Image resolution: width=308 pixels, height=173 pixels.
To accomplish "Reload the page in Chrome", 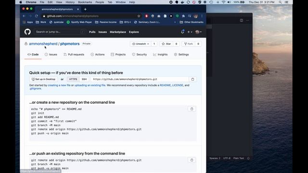I will 37,16.
